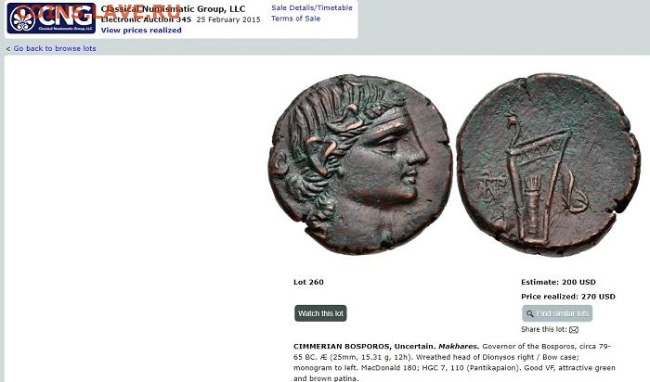Screen dimensions: 650x382
Task: Click the Estimate: 200 USD text
Action: click(x=558, y=282)
